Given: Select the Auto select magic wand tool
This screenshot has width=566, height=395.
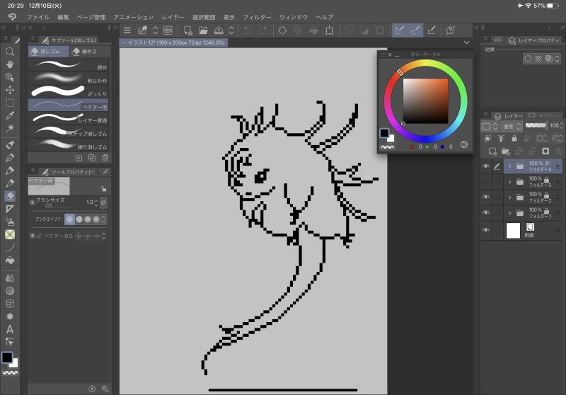Looking at the screenshot, I should coord(10,128).
